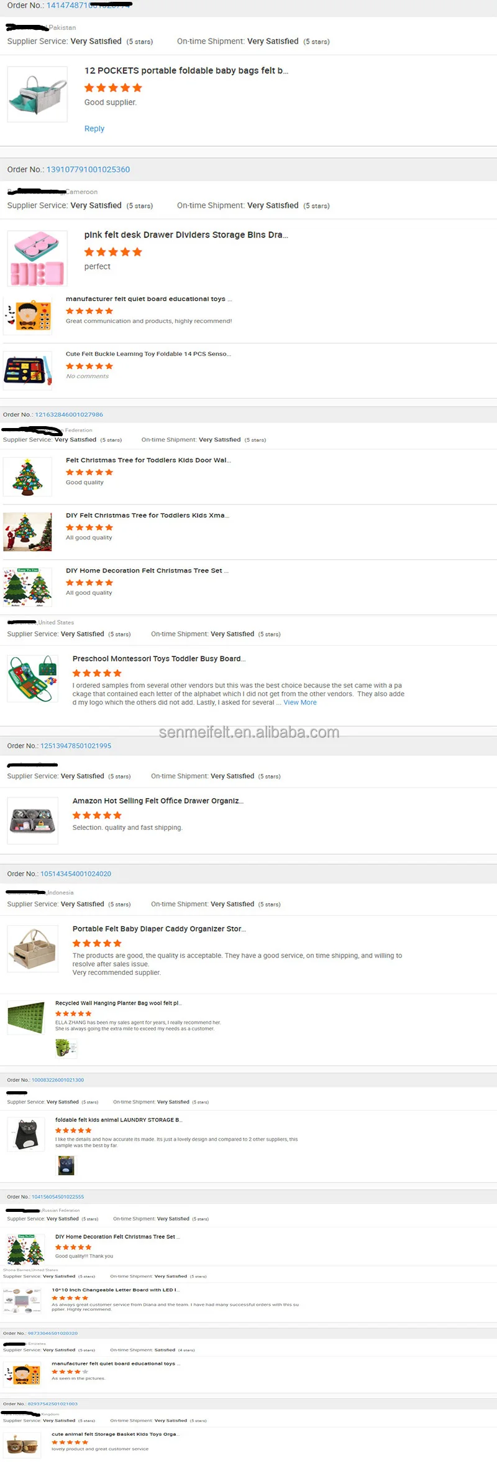Screen dimensions: 497x1462
Task: View Montessori Busy Board product image
Action: click(x=32, y=679)
